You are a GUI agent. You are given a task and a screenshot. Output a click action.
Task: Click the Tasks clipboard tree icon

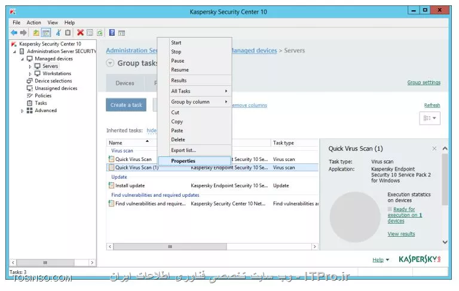tap(29, 103)
